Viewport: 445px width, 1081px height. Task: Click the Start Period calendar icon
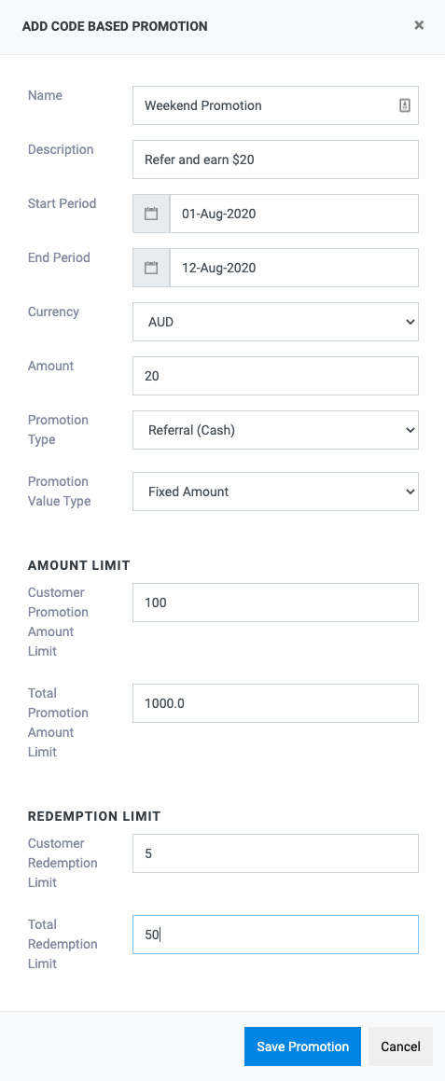(151, 214)
